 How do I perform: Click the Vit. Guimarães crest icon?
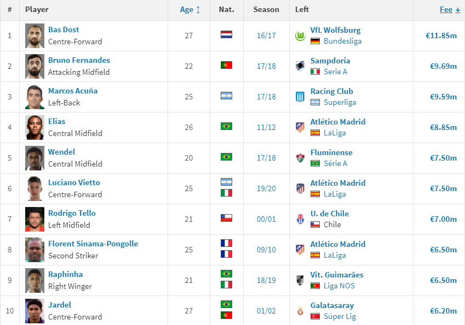pyautogui.click(x=300, y=280)
